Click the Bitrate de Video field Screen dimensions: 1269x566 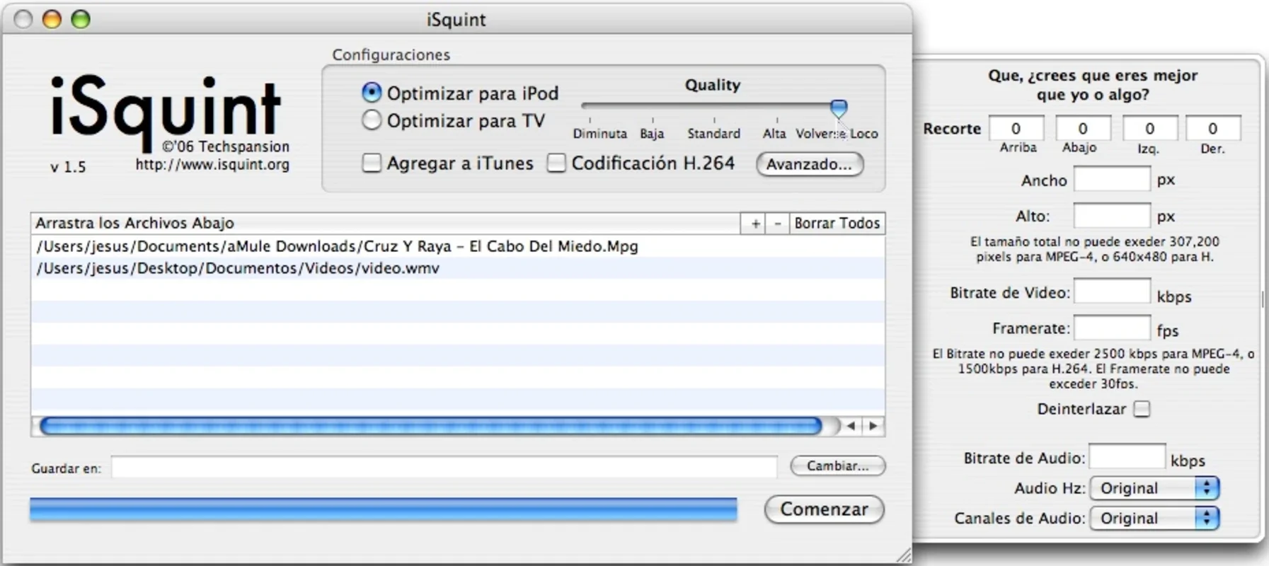coord(1112,291)
